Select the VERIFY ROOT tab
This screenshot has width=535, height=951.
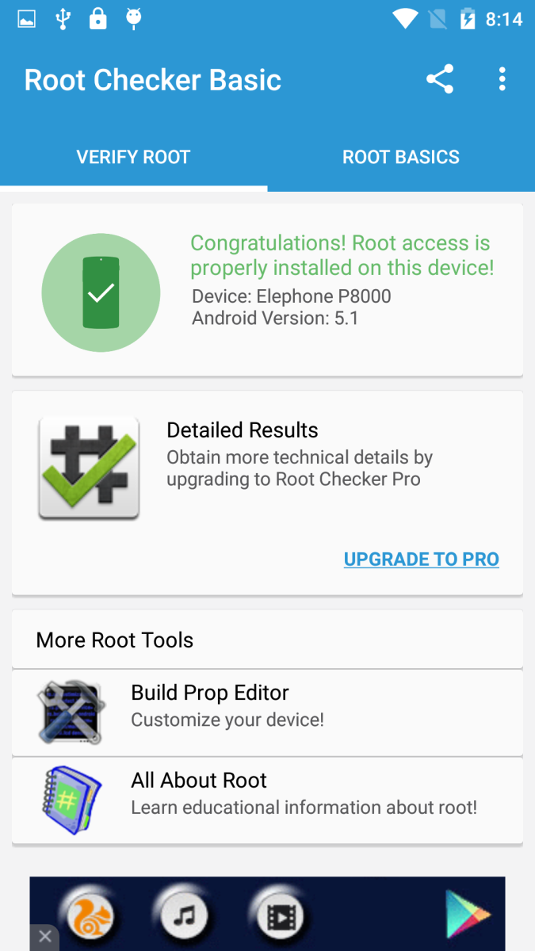(x=133, y=157)
